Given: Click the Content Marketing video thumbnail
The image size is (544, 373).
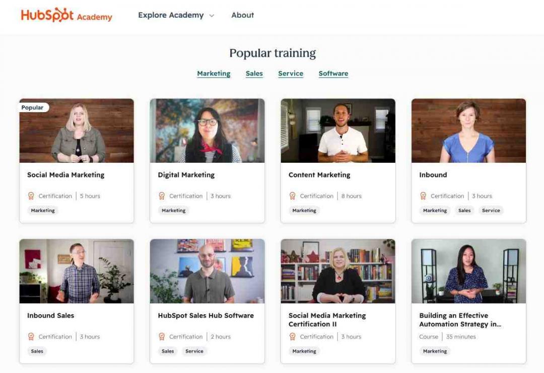Looking at the screenshot, I should click(338, 131).
